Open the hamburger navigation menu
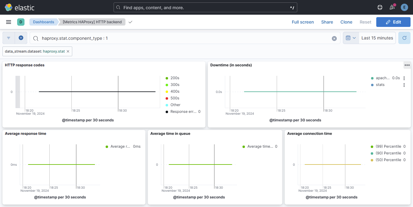 point(9,22)
